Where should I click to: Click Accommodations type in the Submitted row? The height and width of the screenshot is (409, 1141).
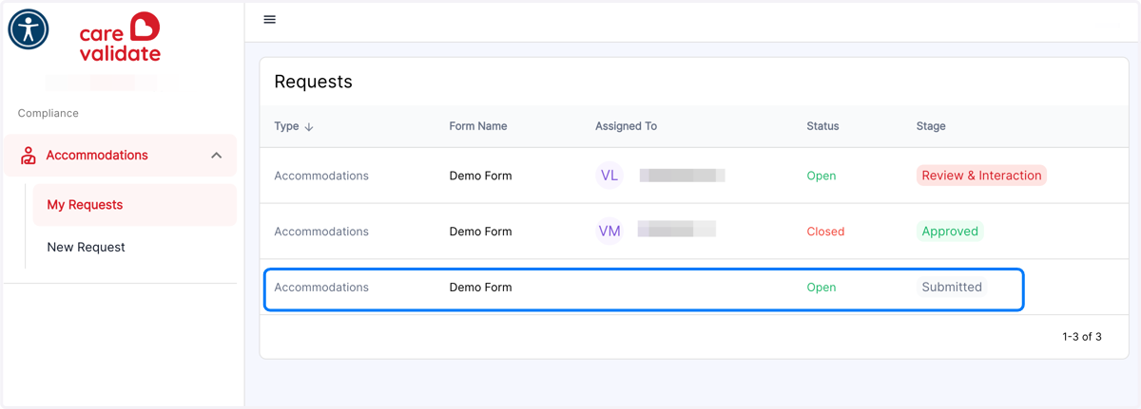coord(321,288)
